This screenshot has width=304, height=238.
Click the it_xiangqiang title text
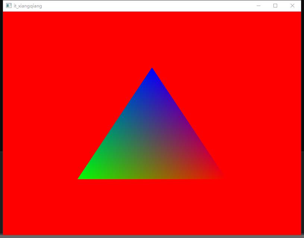click(28, 6)
